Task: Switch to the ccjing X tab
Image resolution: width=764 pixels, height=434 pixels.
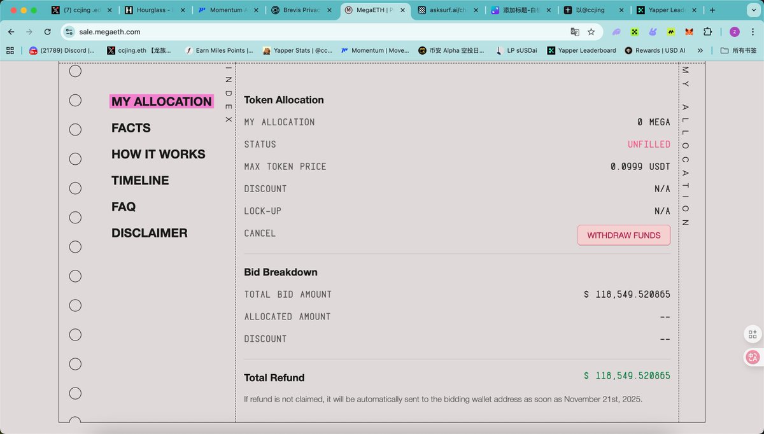Action: tap(81, 10)
